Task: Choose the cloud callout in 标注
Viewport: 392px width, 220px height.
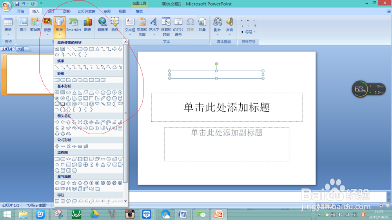Action: click(x=74, y=201)
